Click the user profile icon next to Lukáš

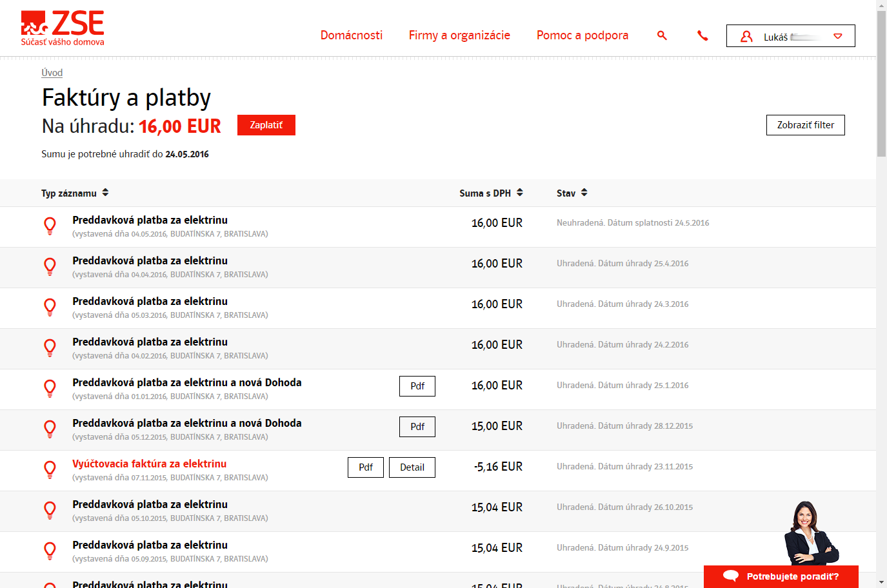tap(746, 37)
